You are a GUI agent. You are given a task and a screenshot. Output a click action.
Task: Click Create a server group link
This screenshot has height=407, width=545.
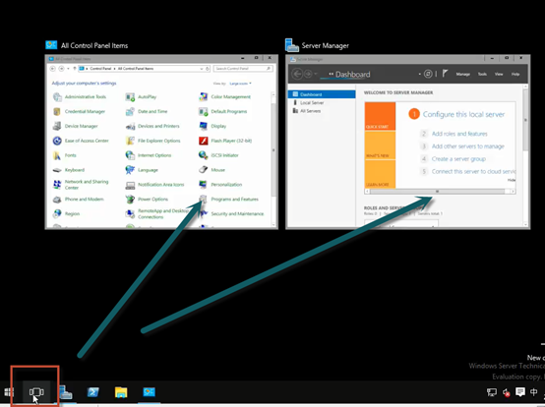(x=458, y=158)
